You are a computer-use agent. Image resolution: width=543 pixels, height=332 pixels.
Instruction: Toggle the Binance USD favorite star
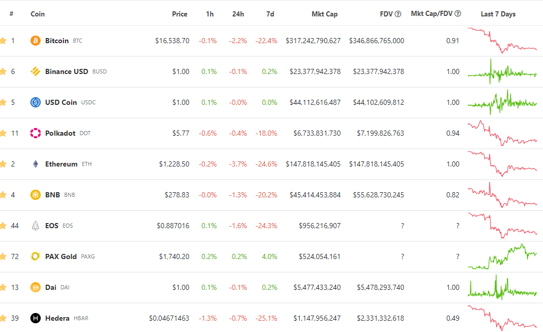point(3,71)
